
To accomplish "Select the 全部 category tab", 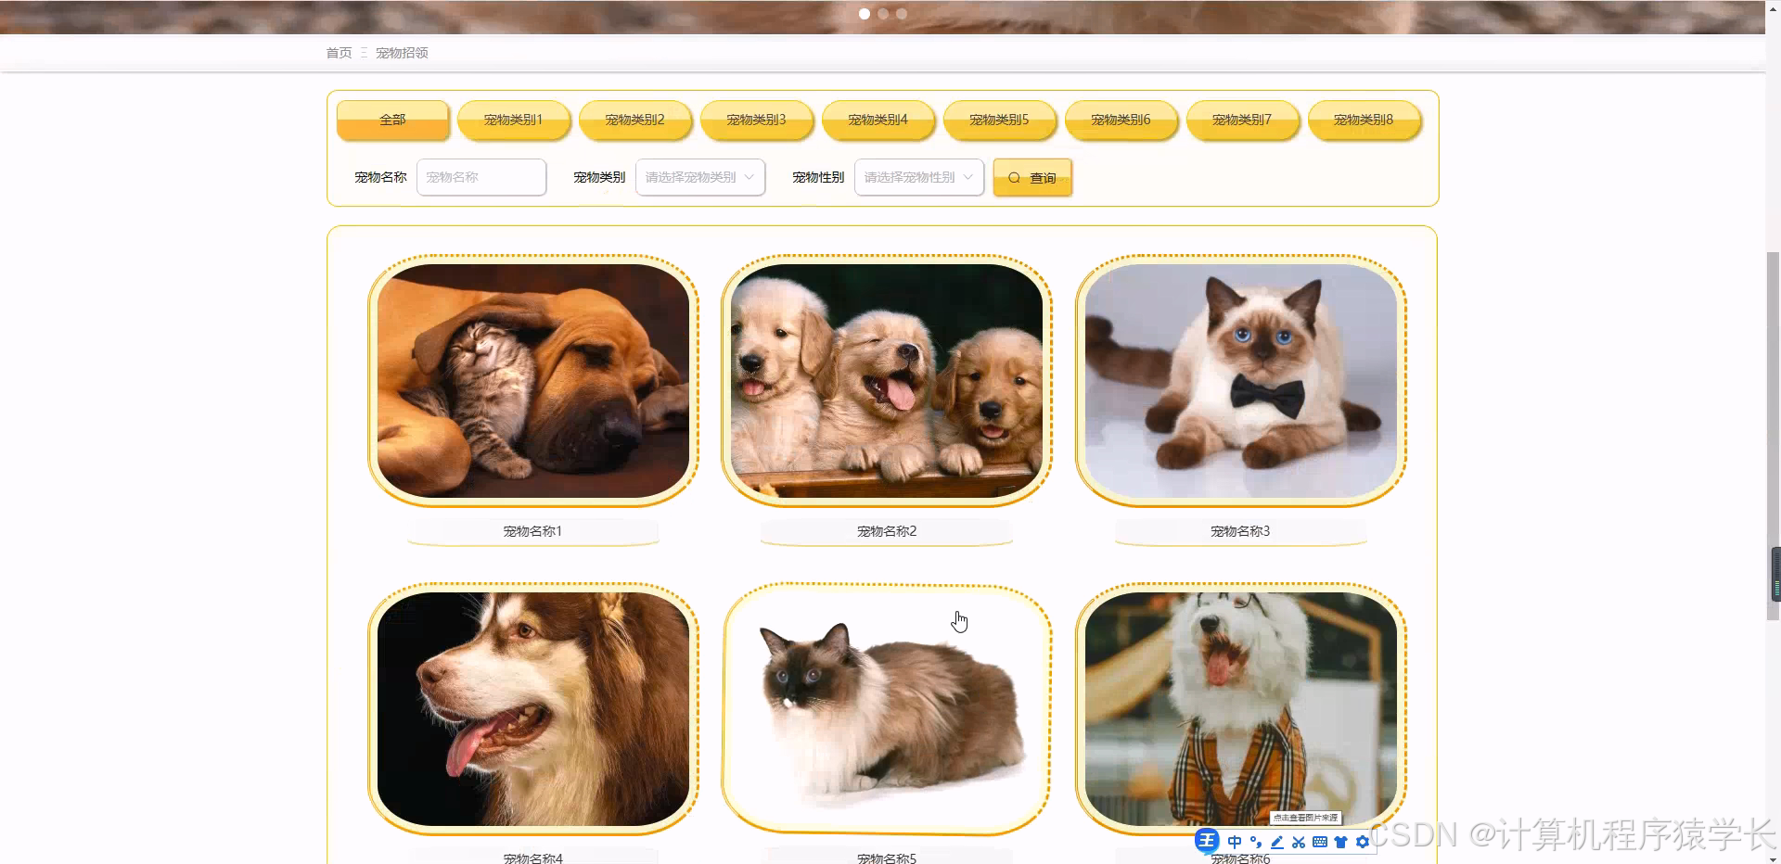I will coord(393,120).
